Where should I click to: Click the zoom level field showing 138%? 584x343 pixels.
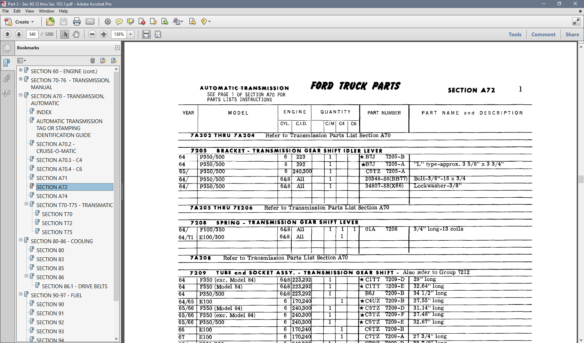[119, 34]
